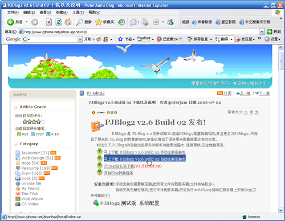Image resolution: width=285 pixels, height=221 pixels.
Task: Set font size to large 大
Action: (x=256, y=112)
